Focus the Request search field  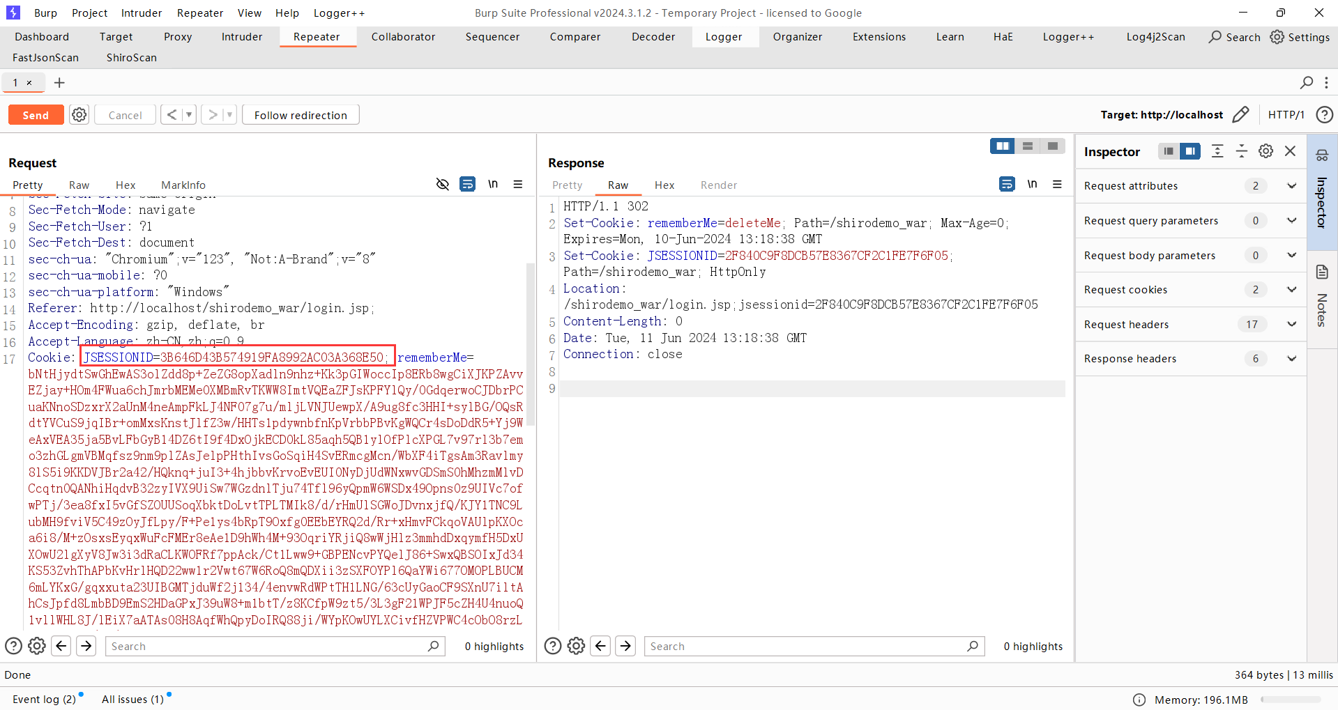[x=275, y=646]
